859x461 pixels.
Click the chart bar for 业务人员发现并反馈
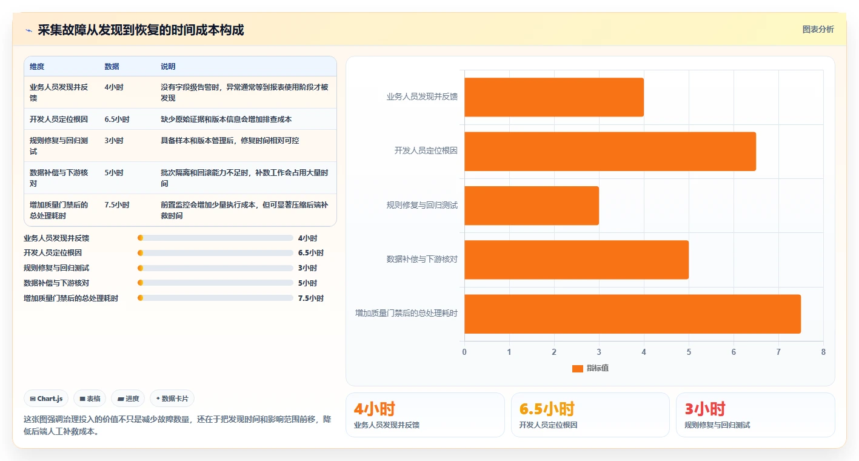pos(554,97)
